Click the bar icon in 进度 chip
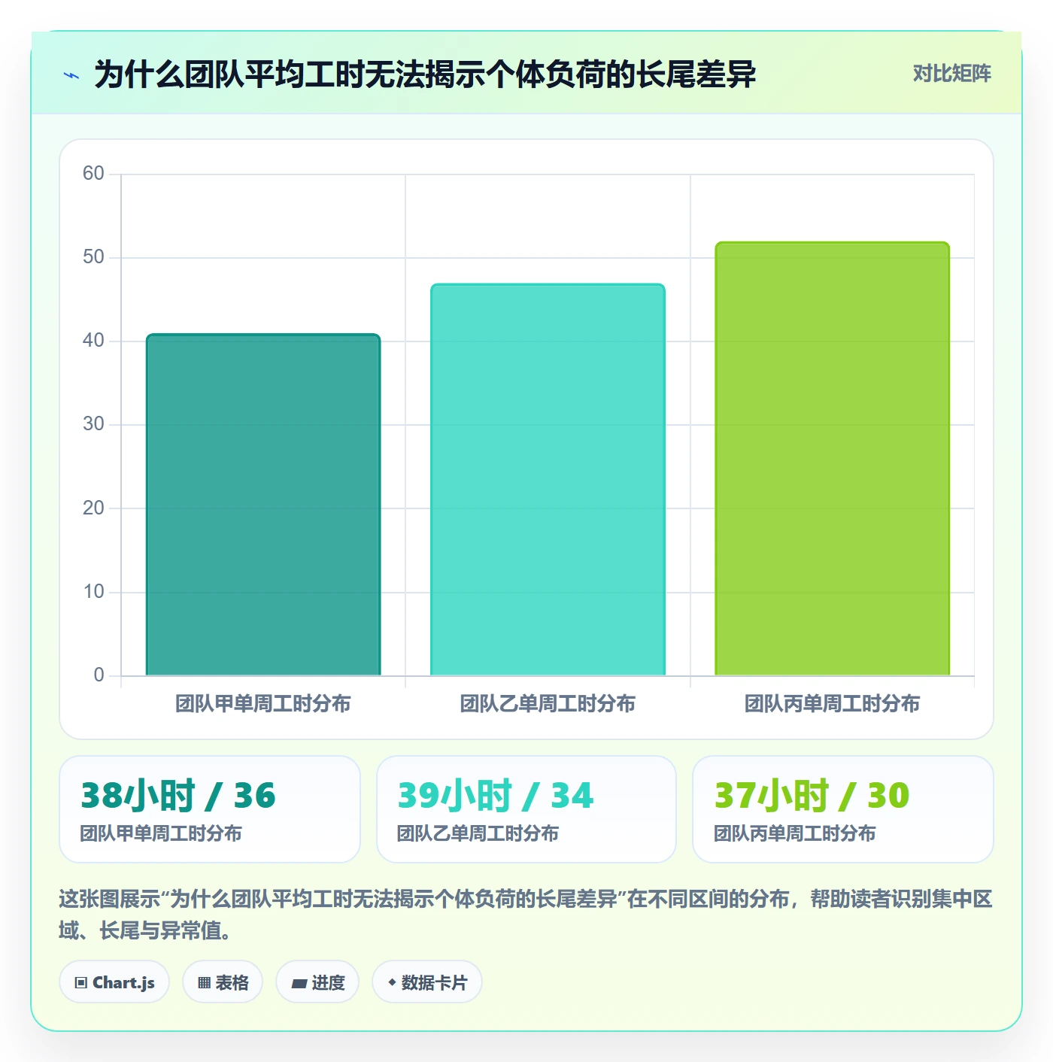This screenshot has width=1053, height=1062. pyautogui.click(x=299, y=983)
